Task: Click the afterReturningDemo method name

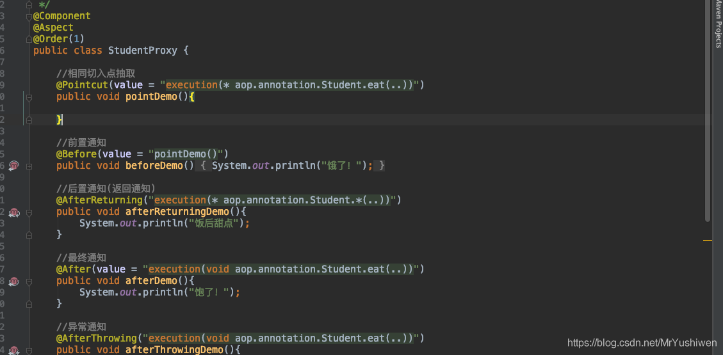Action: pyautogui.click(x=177, y=212)
